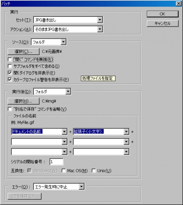Click the destination path text C:¥img¥
The height and width of the screenshot is (205, 183).
click(49, 101)
